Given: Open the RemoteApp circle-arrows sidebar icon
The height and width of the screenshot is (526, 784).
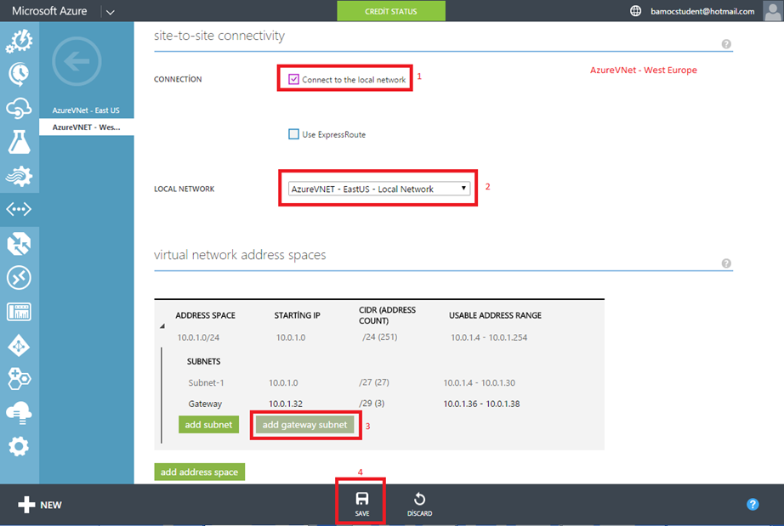Looking at the screenshot, I should [x=19, y=277].
